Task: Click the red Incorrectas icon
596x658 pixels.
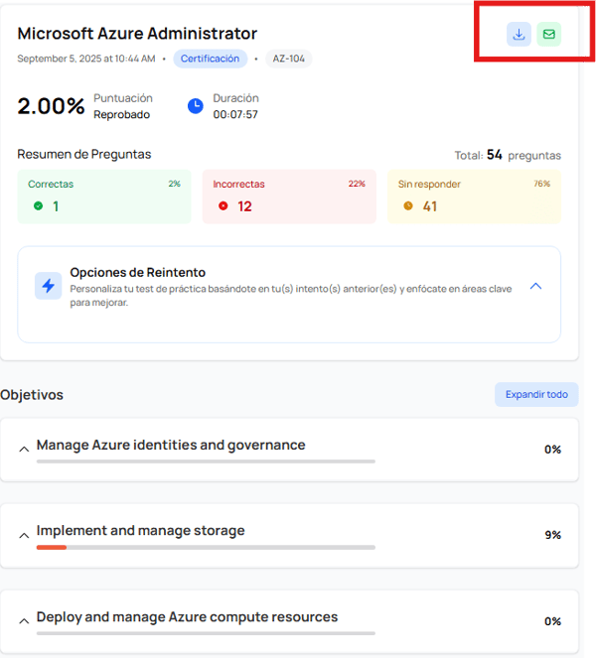Action: click(223, 206)
